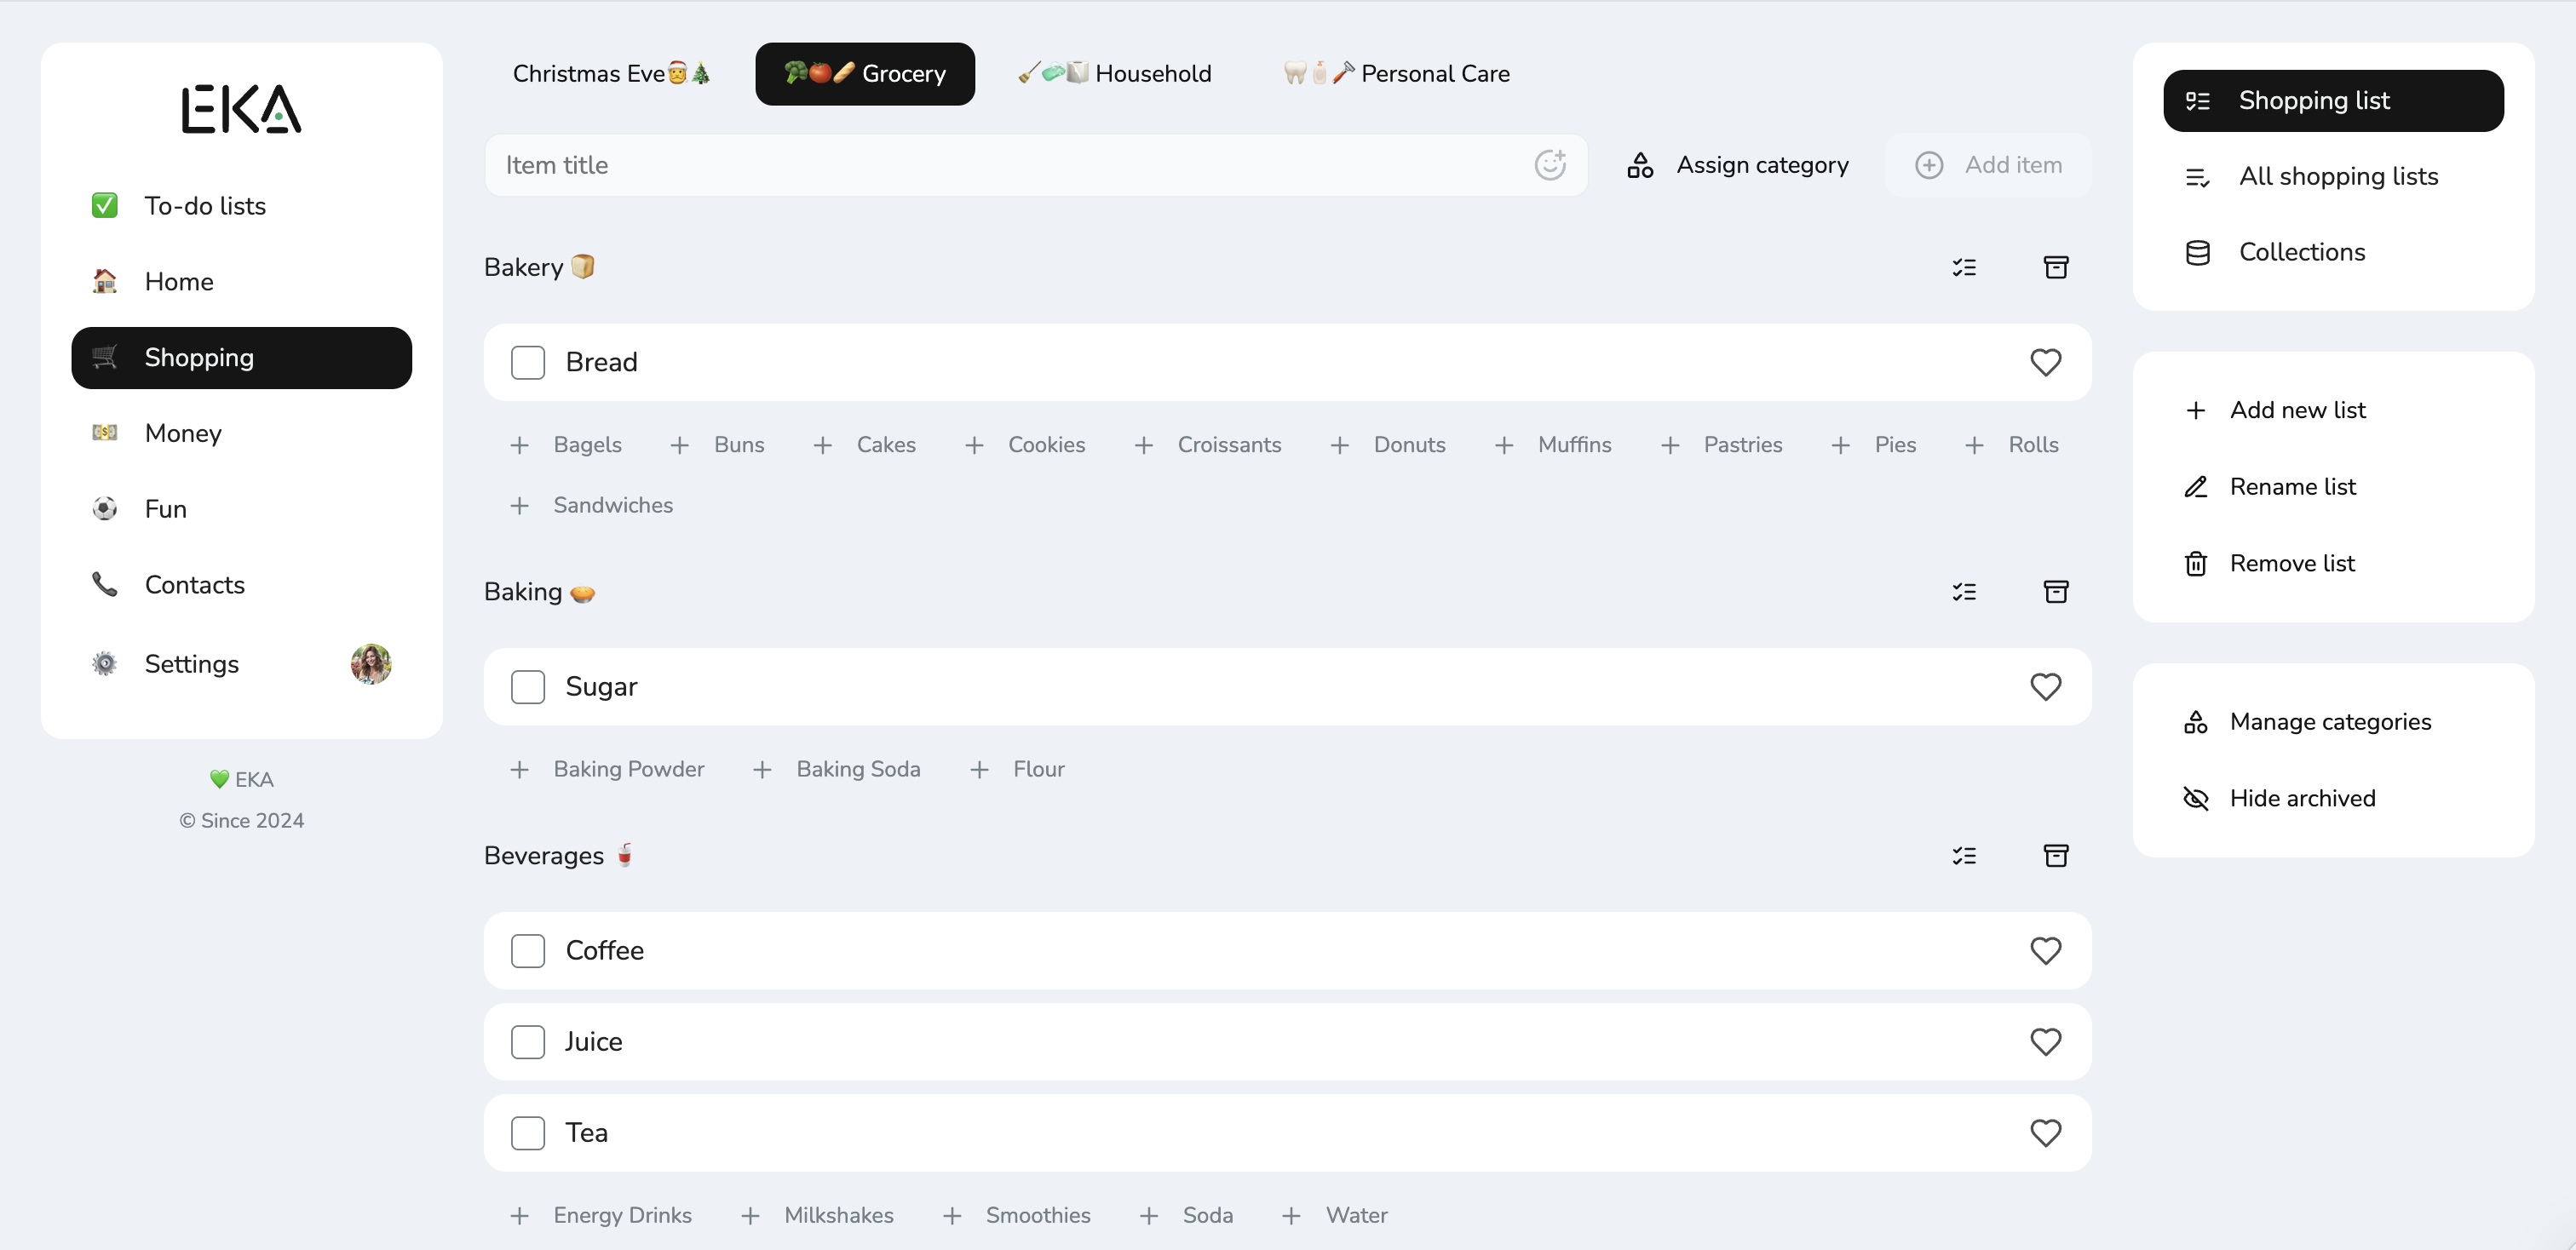This screenshot has width=2576, height=1250.
Task: Add Croissants suggestion to list
Action: coord(1207,444)
